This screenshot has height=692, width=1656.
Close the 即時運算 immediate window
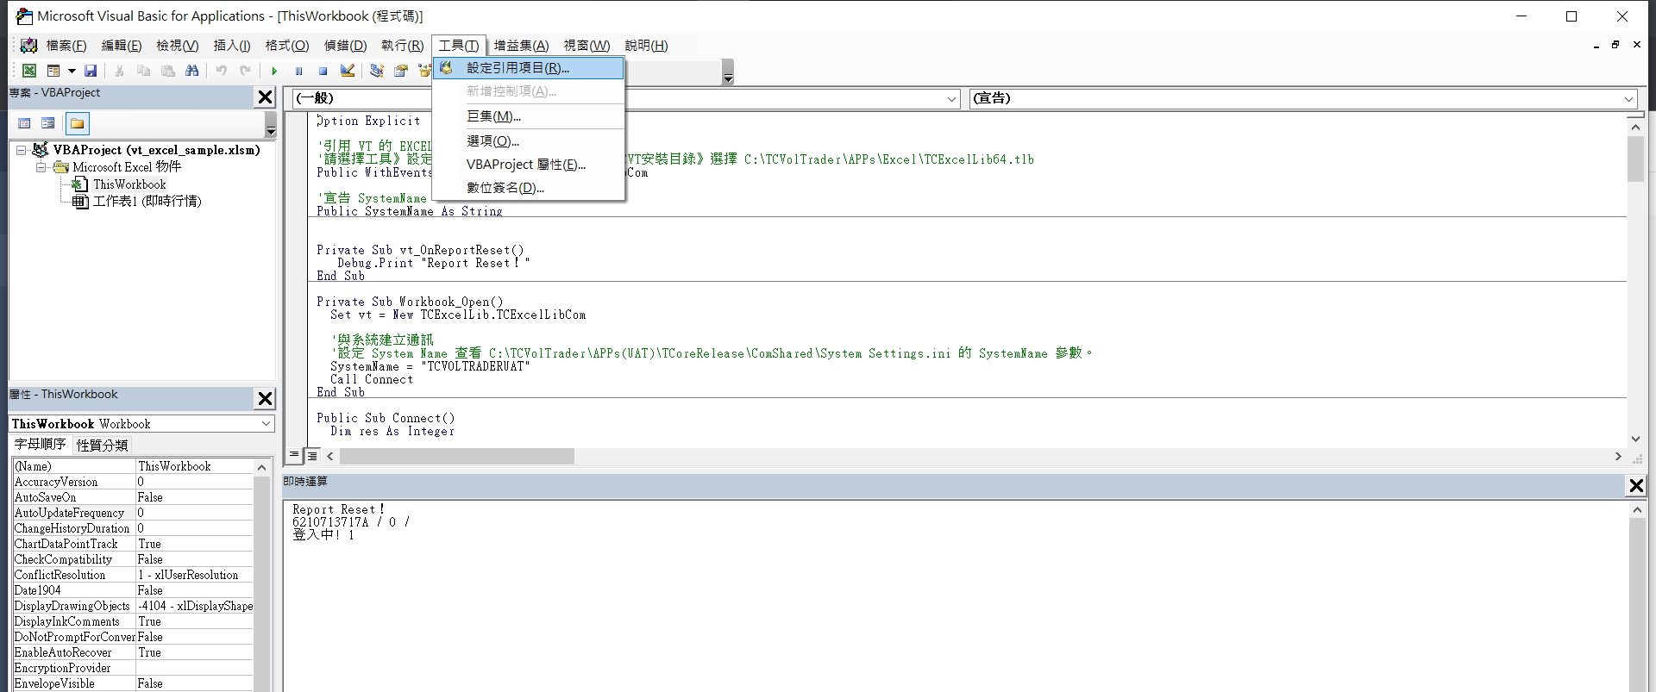coord(1635,486)
